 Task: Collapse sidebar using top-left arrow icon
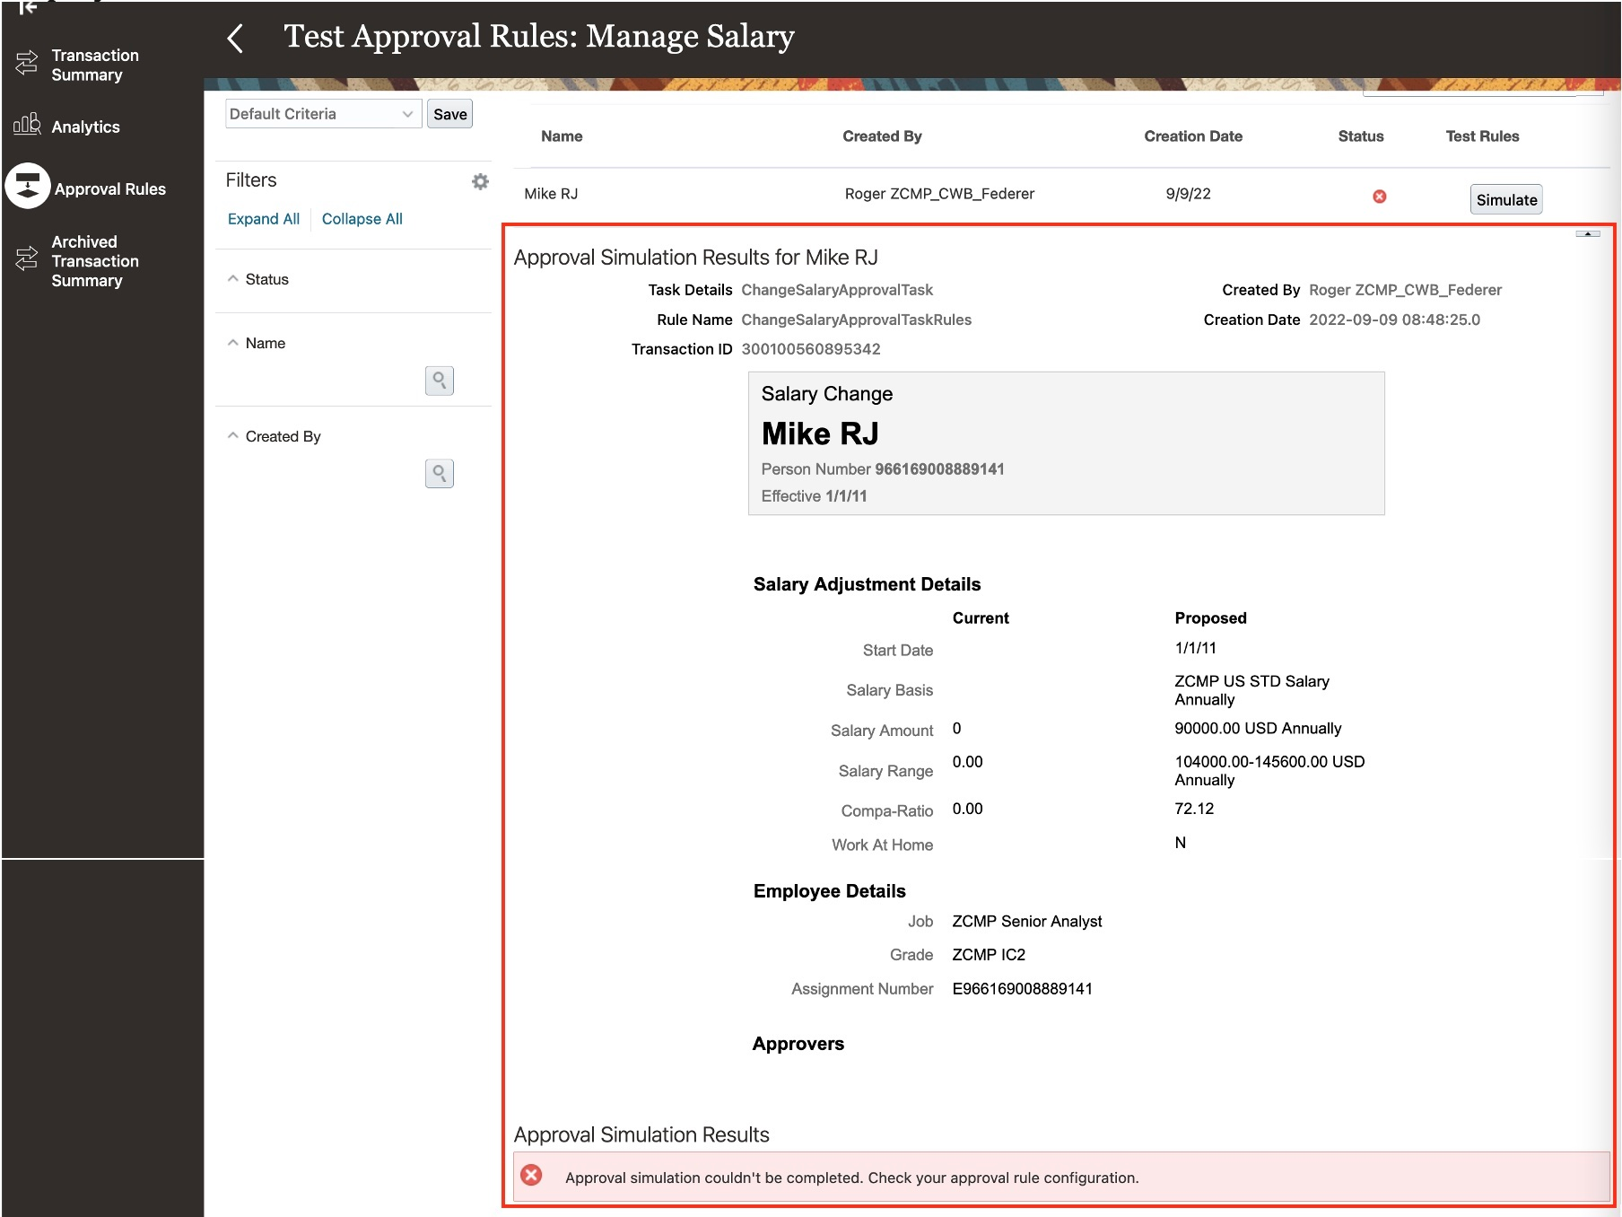28,7
